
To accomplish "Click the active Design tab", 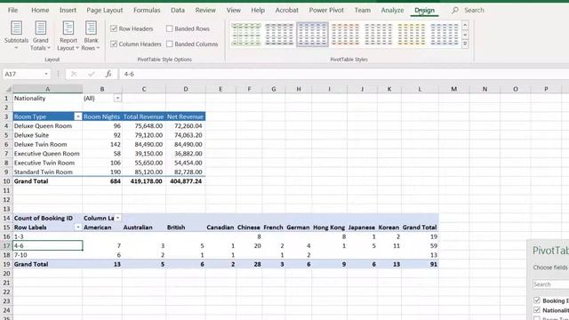I will point(425,10).
